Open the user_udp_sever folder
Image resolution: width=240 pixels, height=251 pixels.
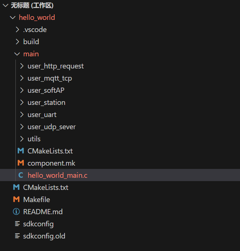point(51,127)
